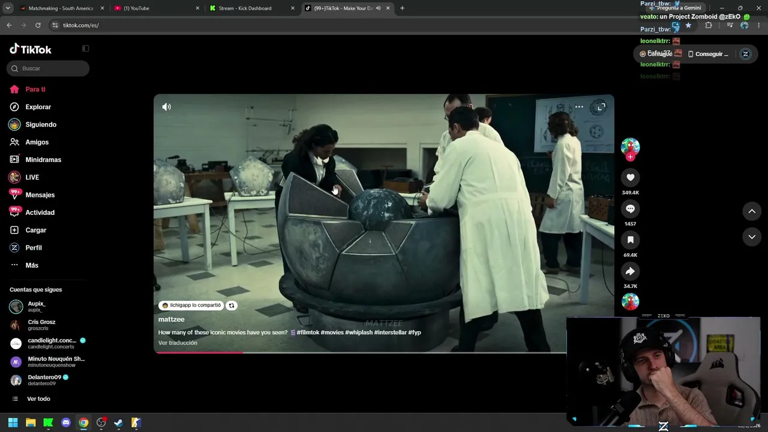Open Chrome extensions puzzle icon
The width and height of the screenshot is (768, 432).
pos(709,25)
